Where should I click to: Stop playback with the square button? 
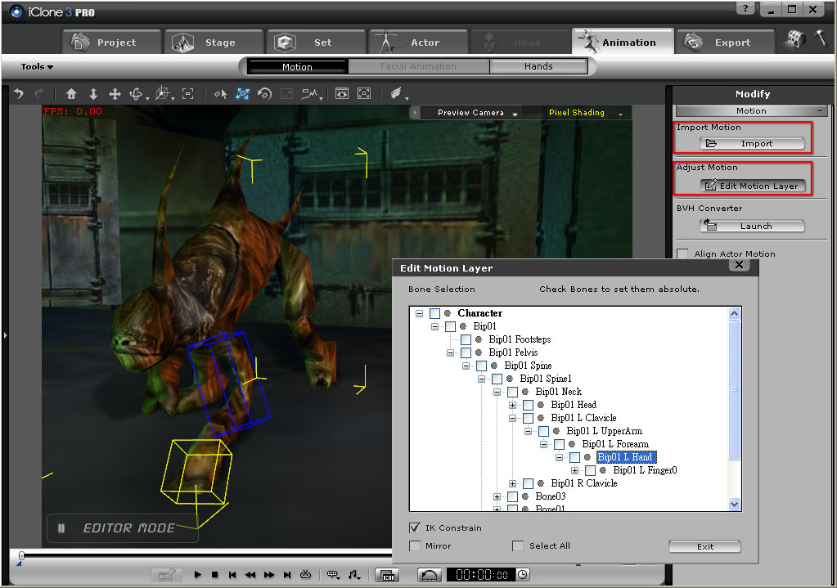click(214, 575)
